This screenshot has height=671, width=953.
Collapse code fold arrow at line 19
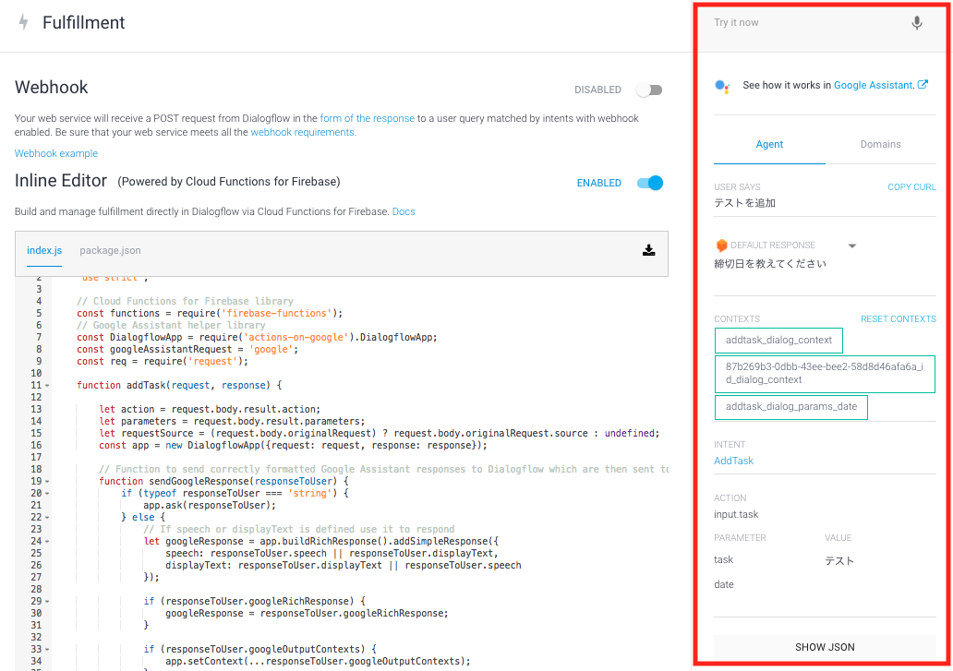tap(47, 482)
